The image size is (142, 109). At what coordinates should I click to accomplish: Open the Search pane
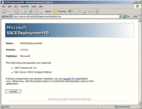(x=46, y=11)
